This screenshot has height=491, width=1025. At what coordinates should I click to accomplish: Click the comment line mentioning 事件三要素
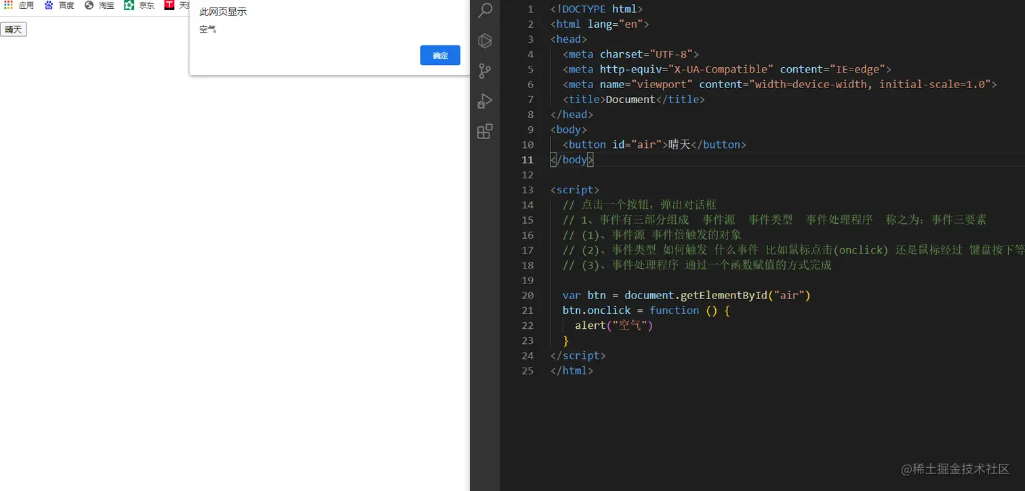[775, 220]
